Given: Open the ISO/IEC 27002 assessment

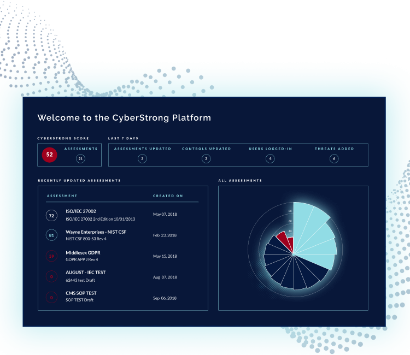Looking at the screenshot, I should pyautogui.click(x=81, y=211).
